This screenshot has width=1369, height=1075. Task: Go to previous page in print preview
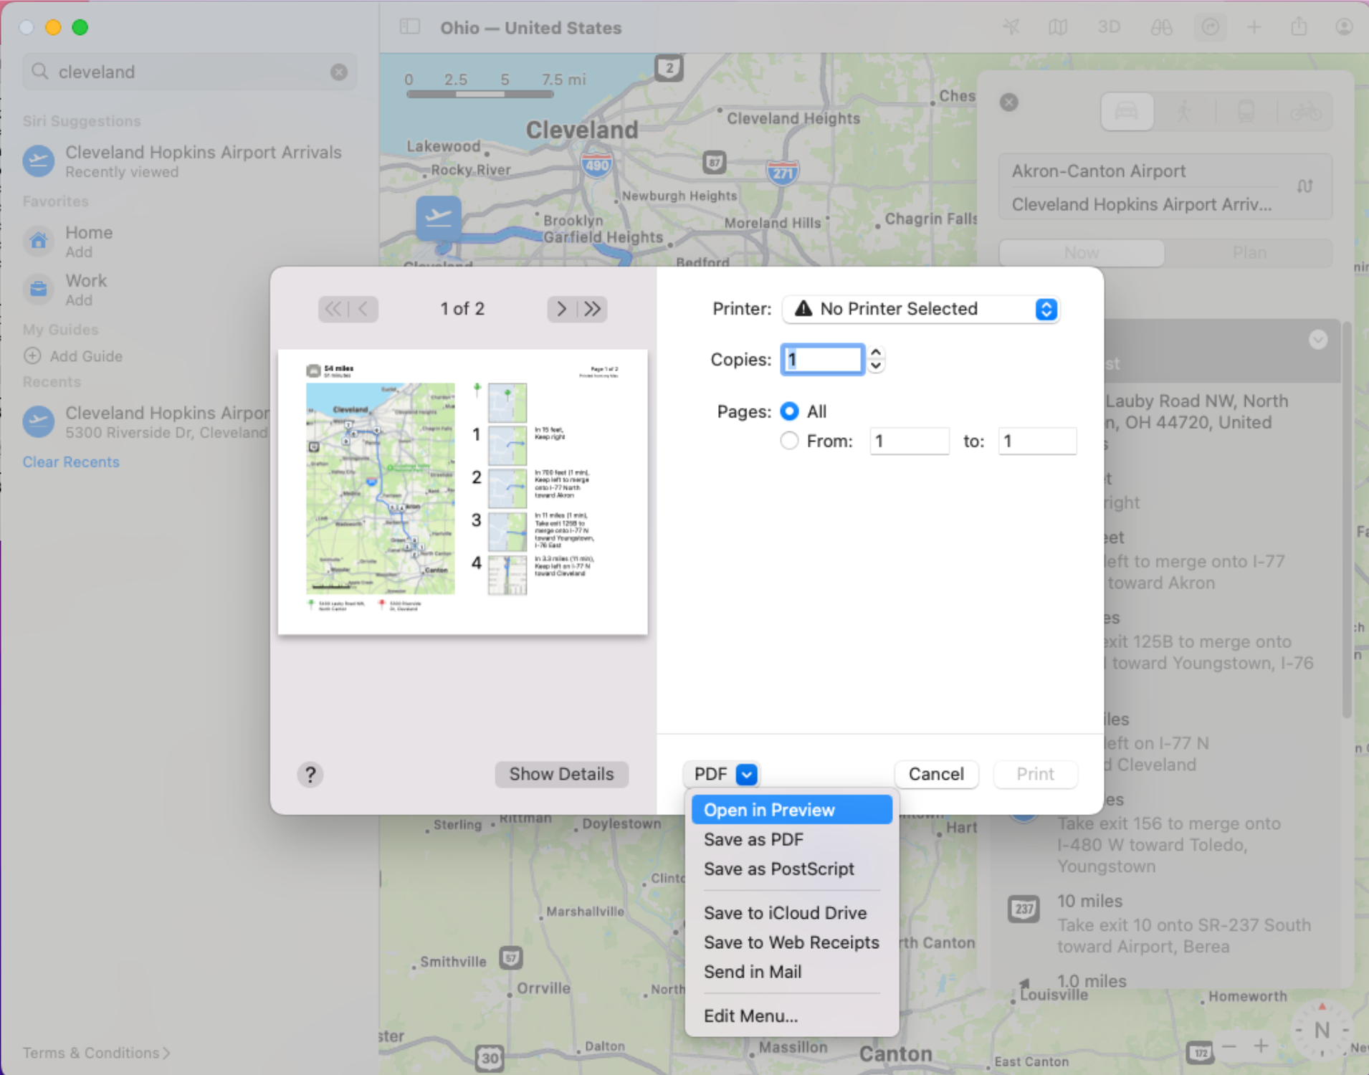[363, 309]
